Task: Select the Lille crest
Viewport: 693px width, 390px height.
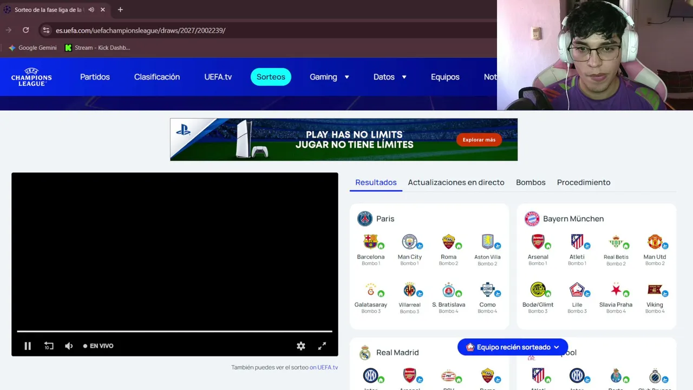Action: (x=577, y=290)
